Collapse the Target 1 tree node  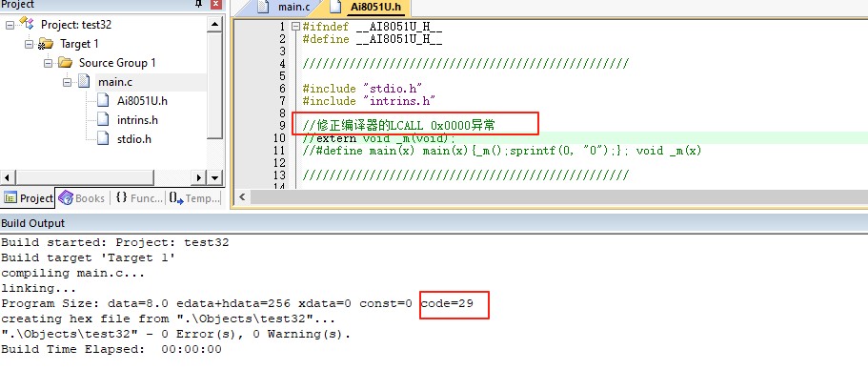pos(29,44)
